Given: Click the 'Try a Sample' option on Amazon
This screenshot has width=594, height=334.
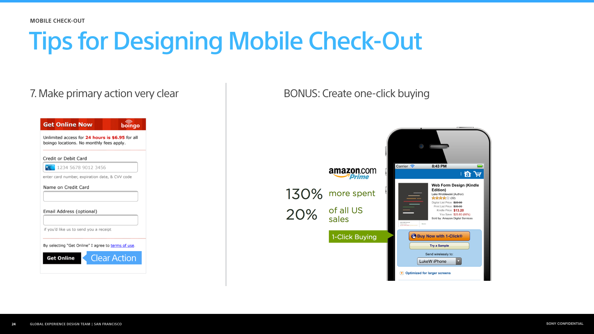Looking at the screenshot, I should coord(439,245).
